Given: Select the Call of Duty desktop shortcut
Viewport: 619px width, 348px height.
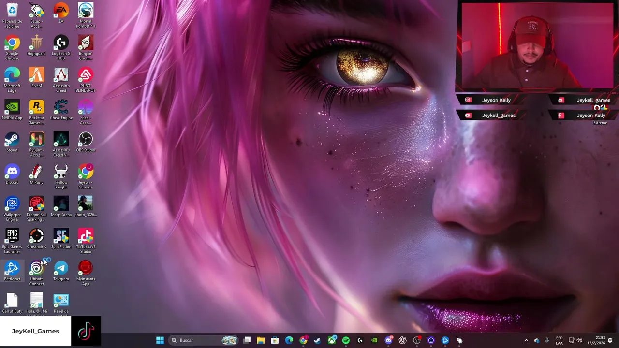Looking at the screenshot, I should pos(12,304).
